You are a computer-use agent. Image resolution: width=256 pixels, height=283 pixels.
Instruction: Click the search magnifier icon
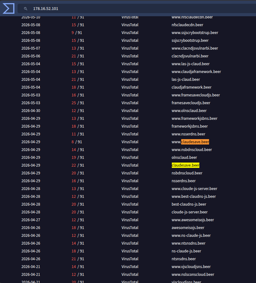(26, 9)
